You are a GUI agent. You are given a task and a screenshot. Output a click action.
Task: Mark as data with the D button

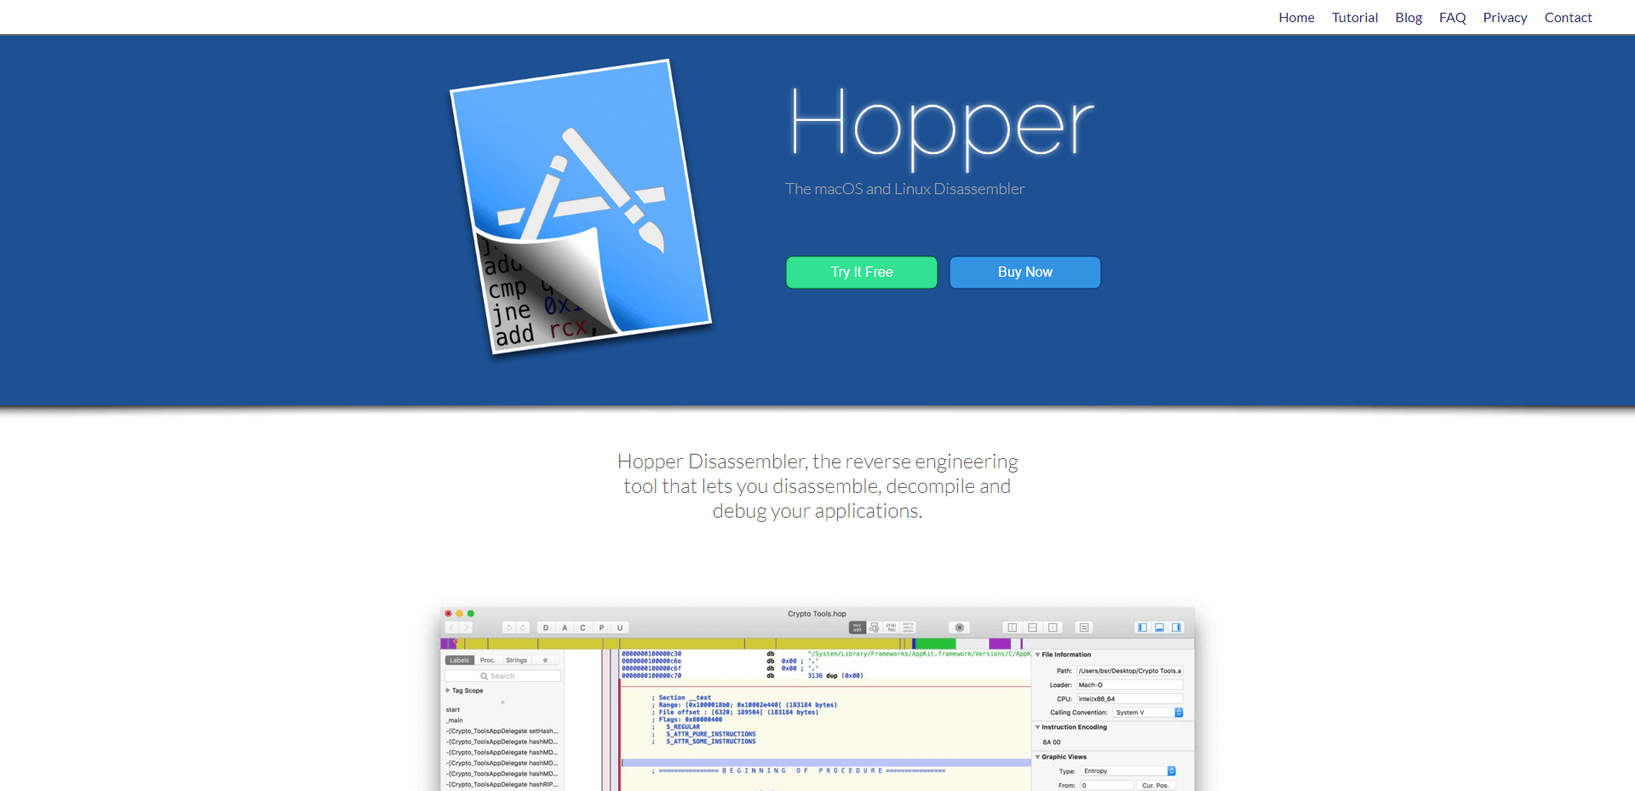(x=546, y=628)
